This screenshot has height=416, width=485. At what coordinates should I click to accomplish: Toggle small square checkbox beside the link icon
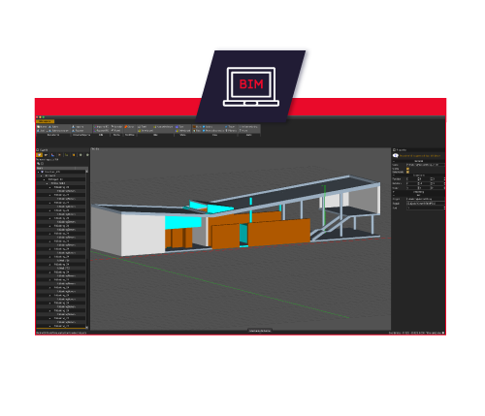point(42,164)
